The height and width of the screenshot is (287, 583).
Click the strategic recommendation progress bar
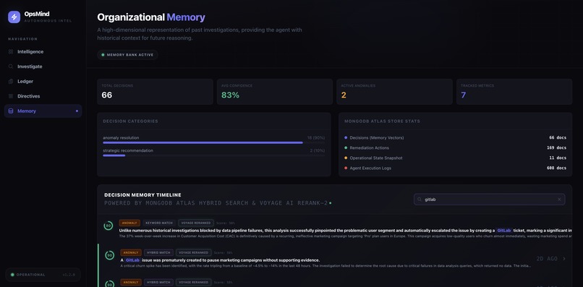pos(214,155)
